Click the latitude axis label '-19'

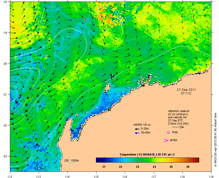[5, 32]
